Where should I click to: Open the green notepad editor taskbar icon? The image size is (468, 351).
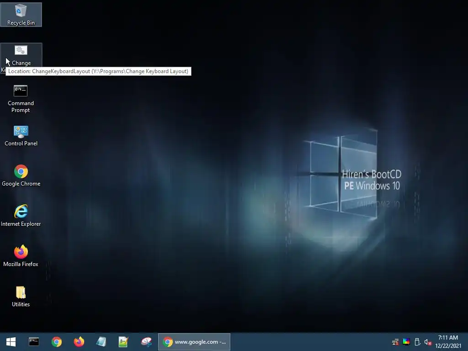coord(123,342)
